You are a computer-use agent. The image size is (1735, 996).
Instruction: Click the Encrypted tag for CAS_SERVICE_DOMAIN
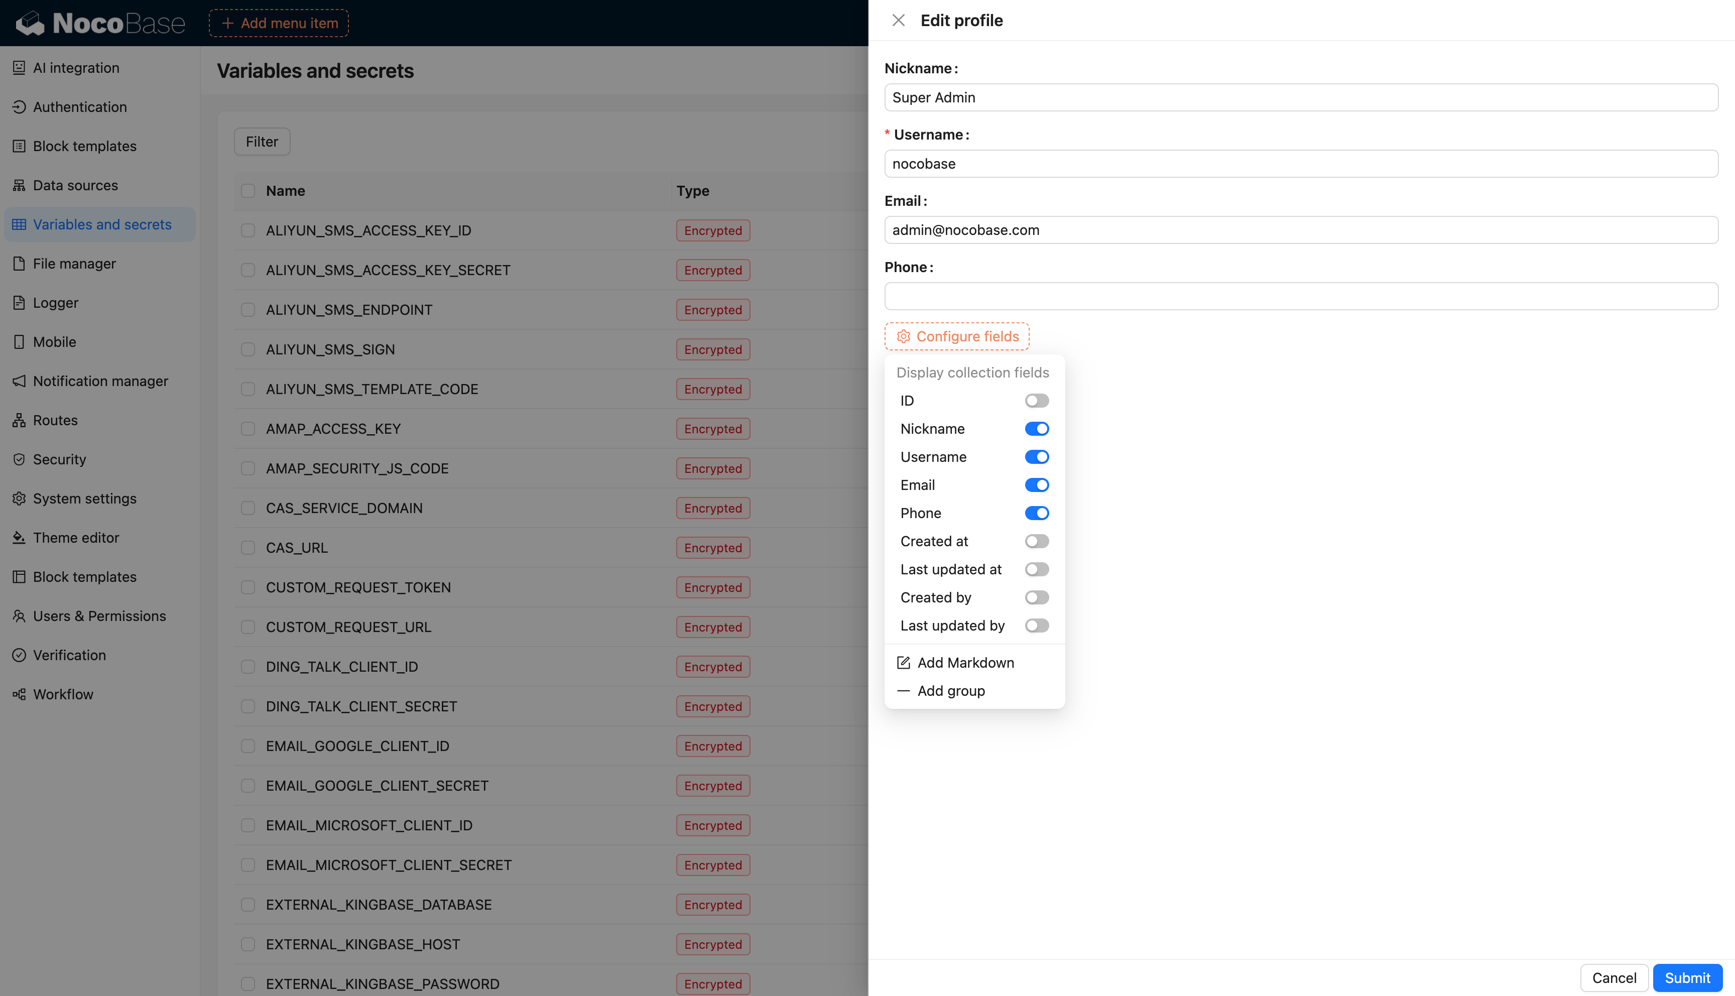(712, 508)
